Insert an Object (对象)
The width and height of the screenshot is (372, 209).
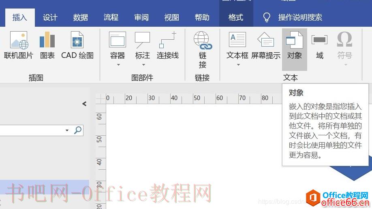[x=295, y=49]
